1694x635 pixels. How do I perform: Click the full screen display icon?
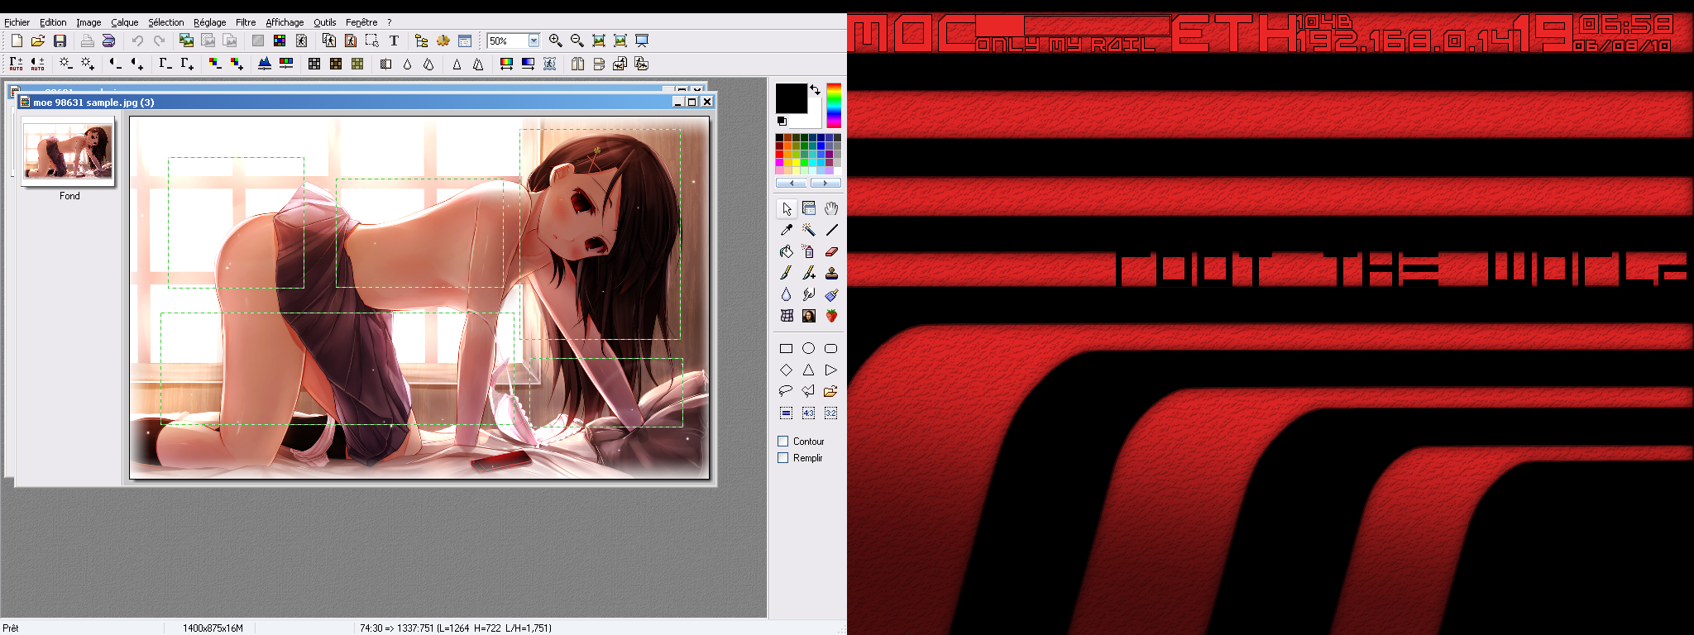pyautogui.click(x=642, y=41)
